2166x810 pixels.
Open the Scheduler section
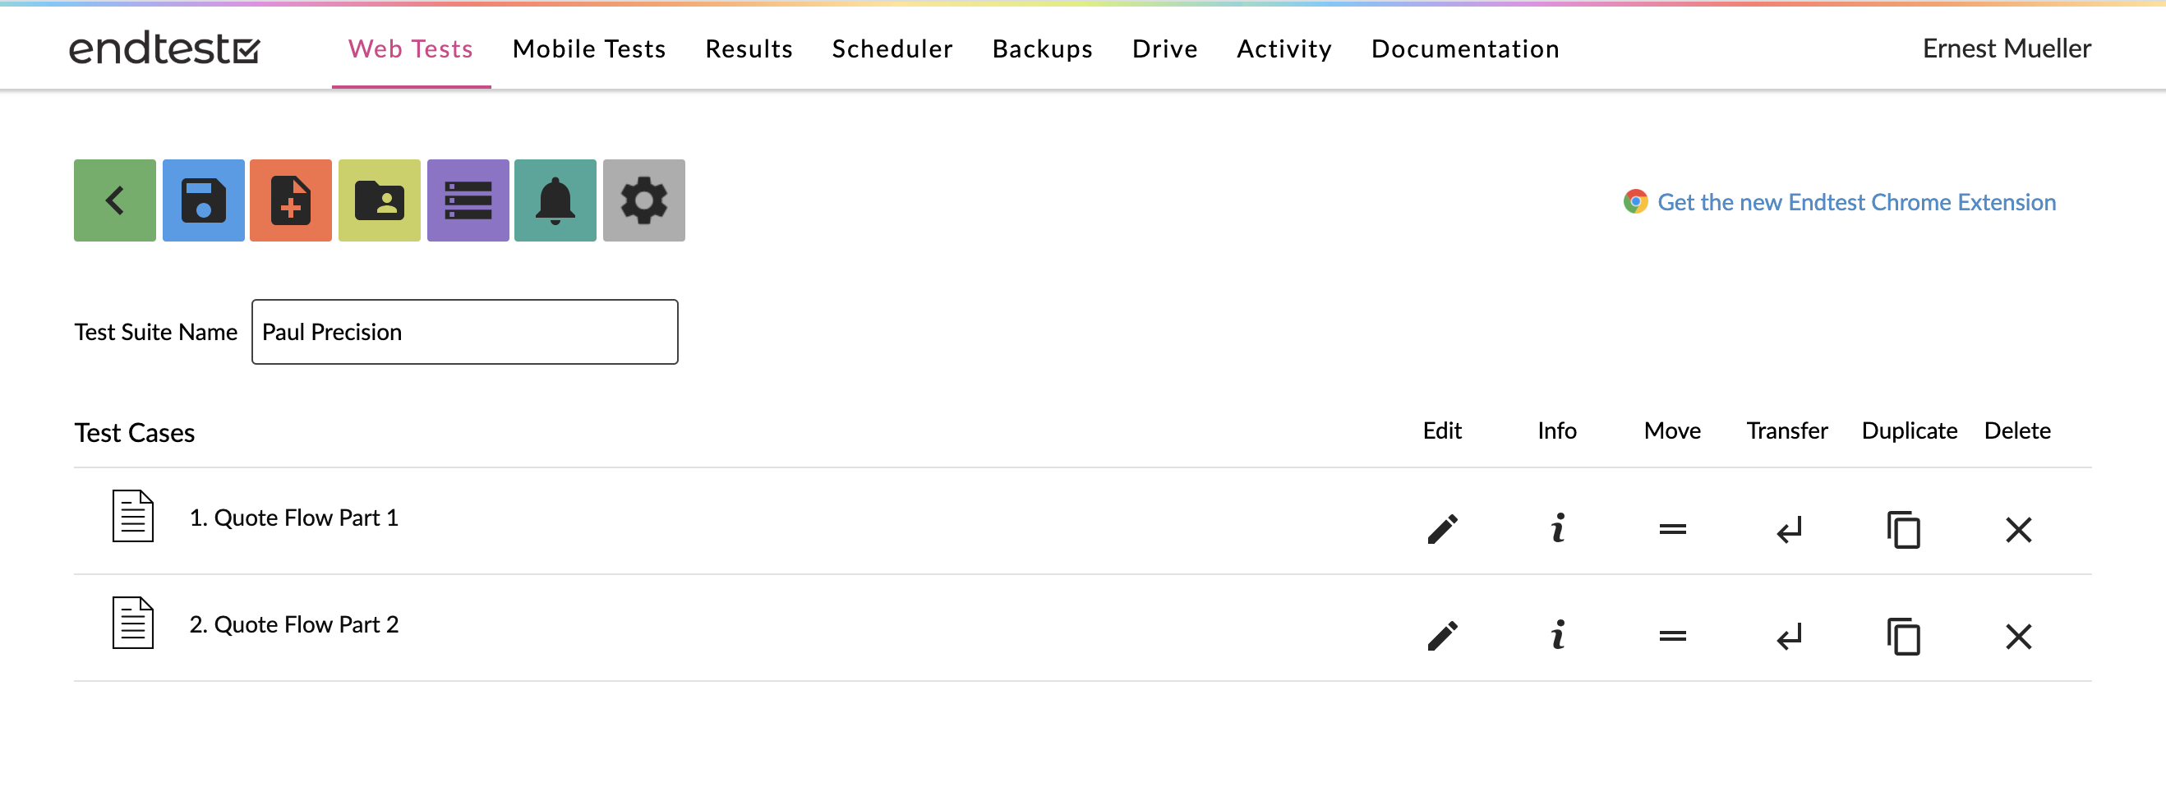892,48
